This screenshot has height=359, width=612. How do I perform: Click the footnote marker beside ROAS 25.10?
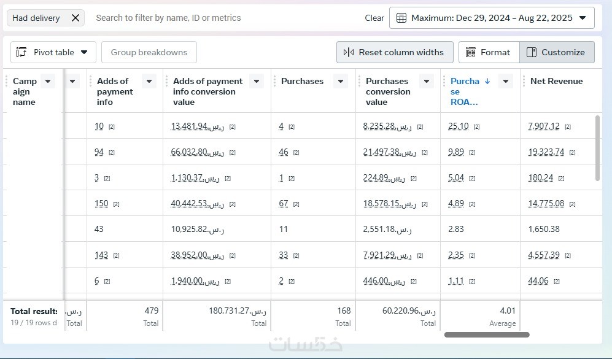point(476,127)
